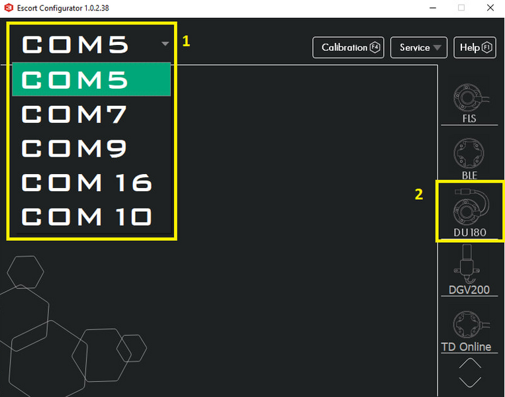Select COM 10 from the port list
Screen dimensions: 505x397
coord(91,216)
